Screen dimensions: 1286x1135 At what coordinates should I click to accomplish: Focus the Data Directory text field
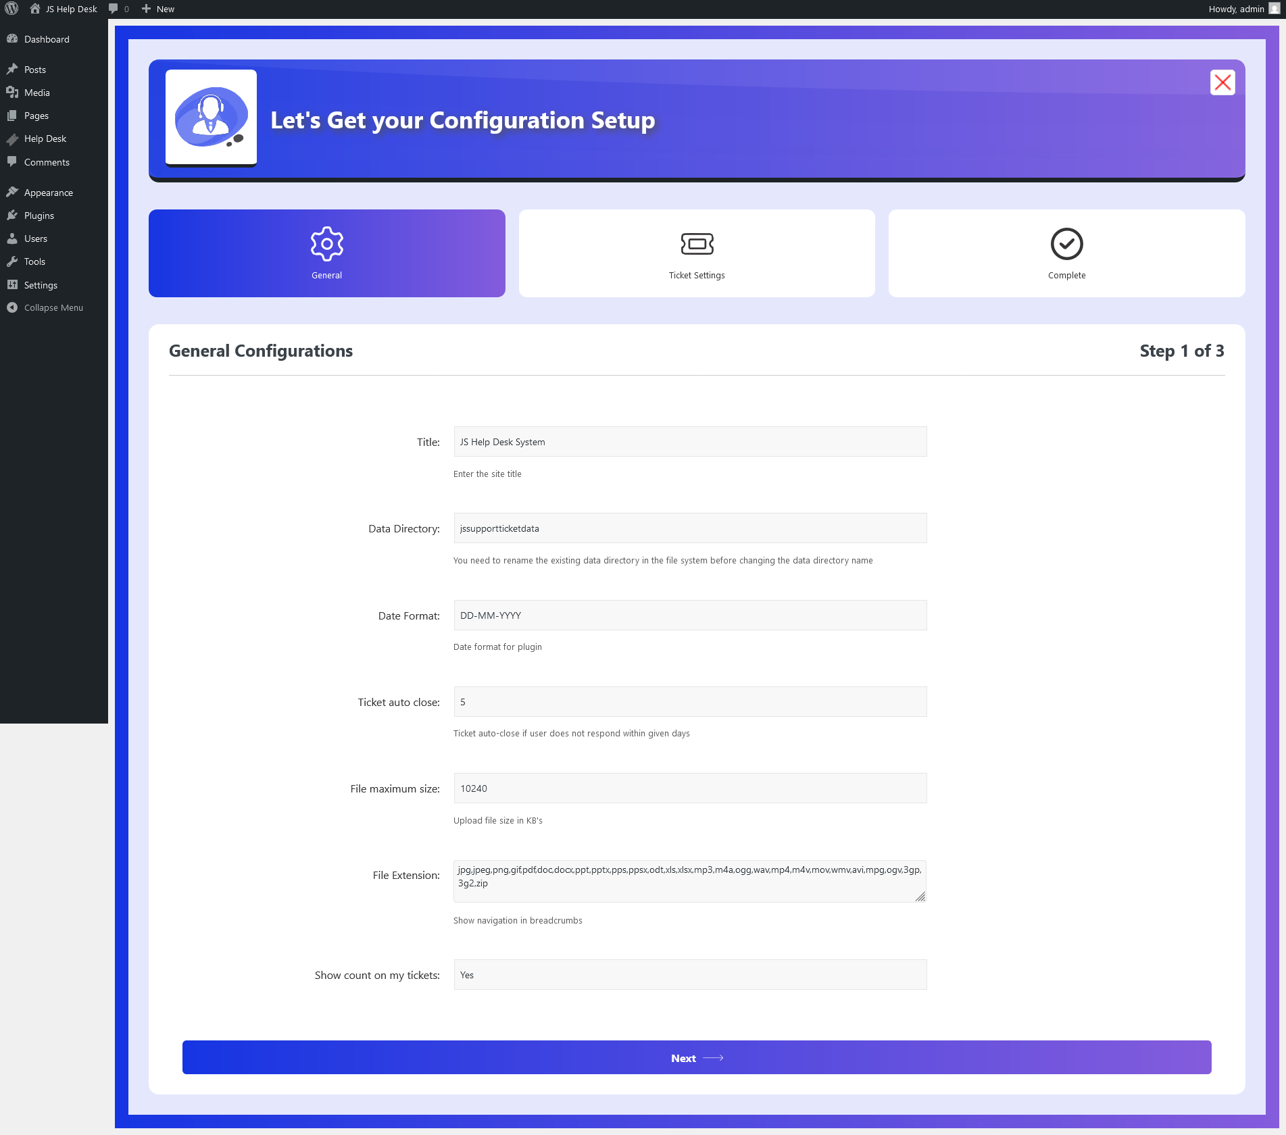point(689,528)
